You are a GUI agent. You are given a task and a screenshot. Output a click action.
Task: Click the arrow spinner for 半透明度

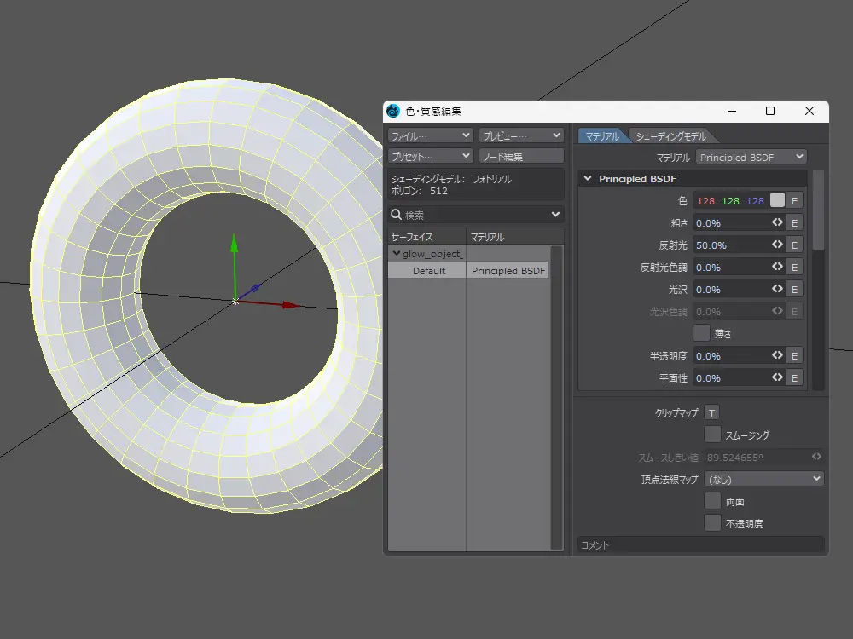[777, 356]
